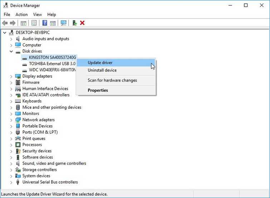Click the Mice and other pointing devices icon
This screenshot has width=270, height=198.
coord(18,107)
